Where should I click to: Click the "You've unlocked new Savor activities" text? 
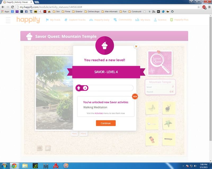pos(106,102)
